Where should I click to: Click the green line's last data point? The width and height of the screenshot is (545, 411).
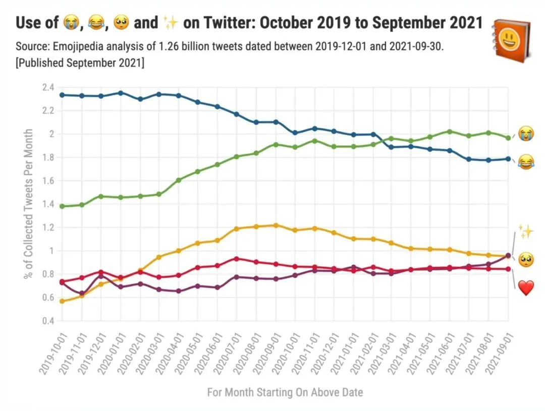(508, 138)
